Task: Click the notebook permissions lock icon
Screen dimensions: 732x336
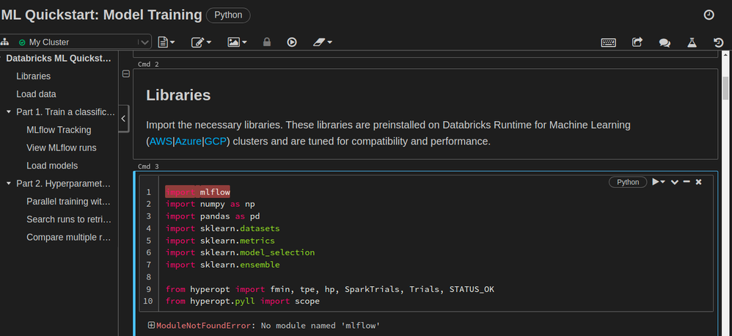Action: pos(267,43)
